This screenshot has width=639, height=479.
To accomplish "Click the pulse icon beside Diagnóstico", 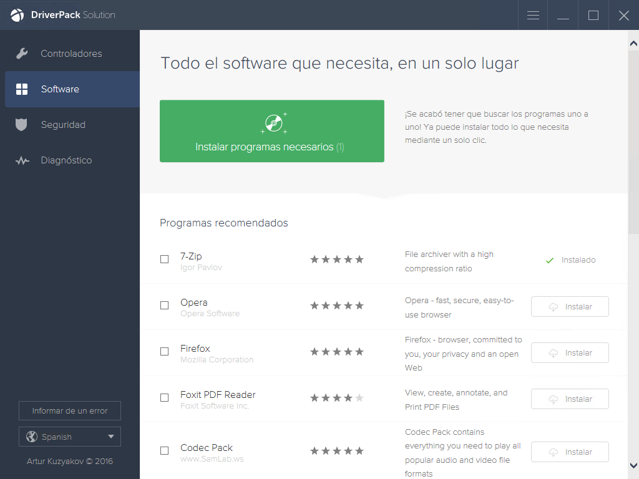I will click(x=22, y=160).
